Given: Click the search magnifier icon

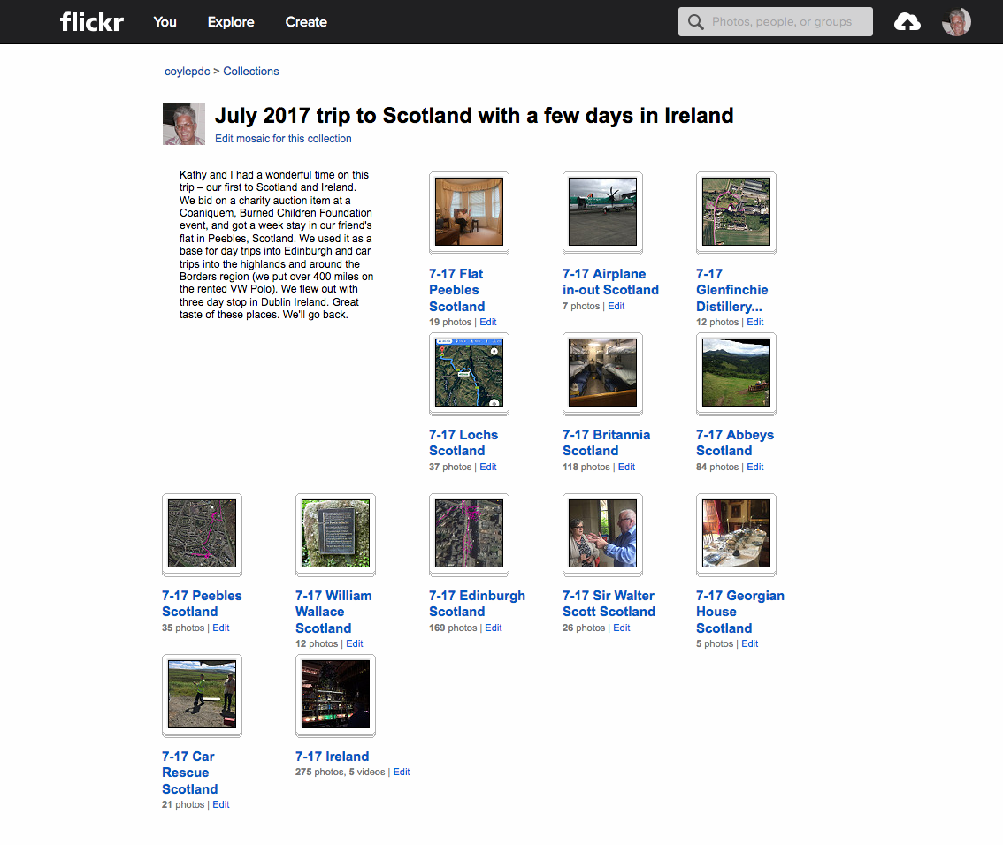Looking at the screenshot, I should click(x=696, y=22).
